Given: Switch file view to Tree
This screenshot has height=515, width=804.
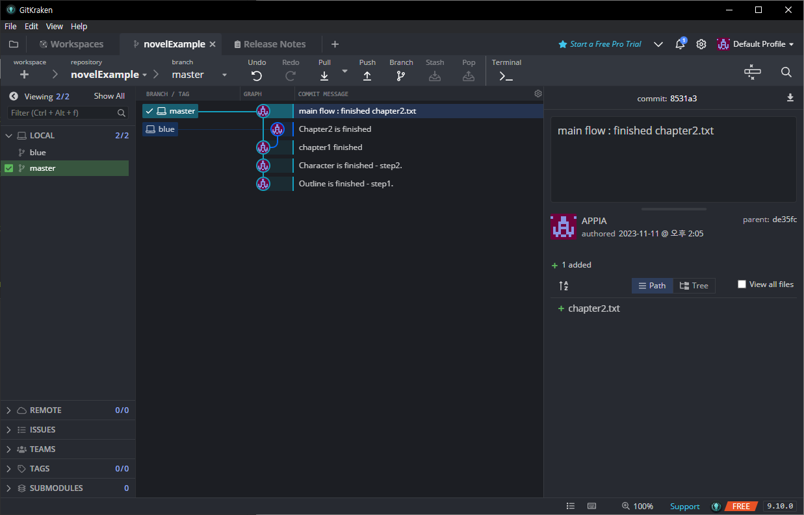Looking at the screenshot, I should tap(694, 286).
